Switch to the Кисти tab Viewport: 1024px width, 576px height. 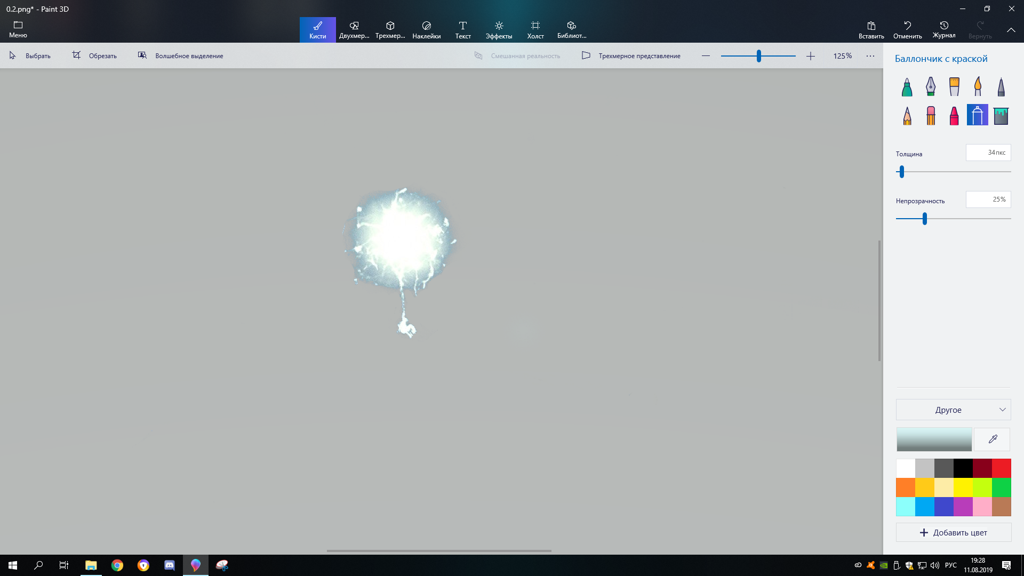[318, 30]
